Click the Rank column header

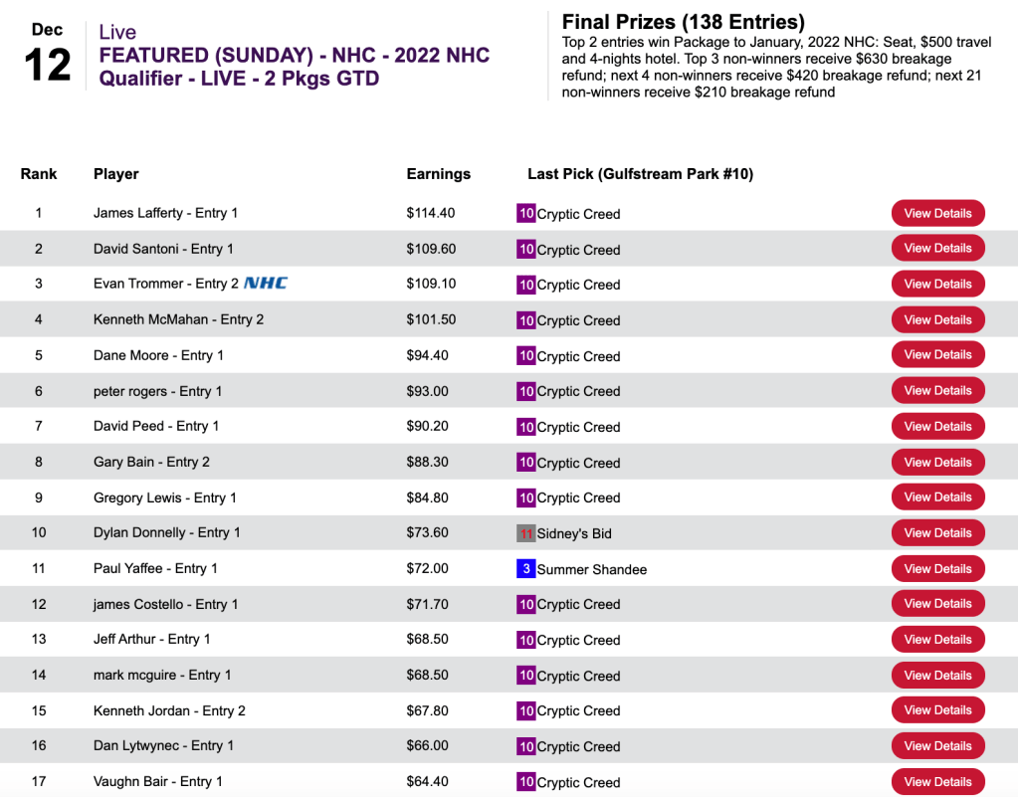39,174
